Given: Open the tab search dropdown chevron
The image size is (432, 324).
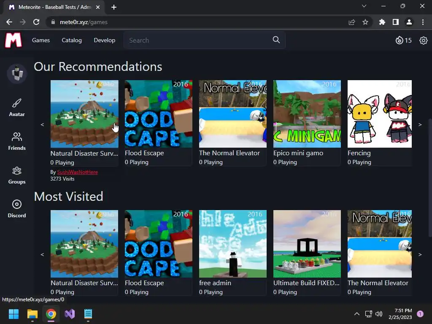Looking at the screenshot, I should [364, 6].
